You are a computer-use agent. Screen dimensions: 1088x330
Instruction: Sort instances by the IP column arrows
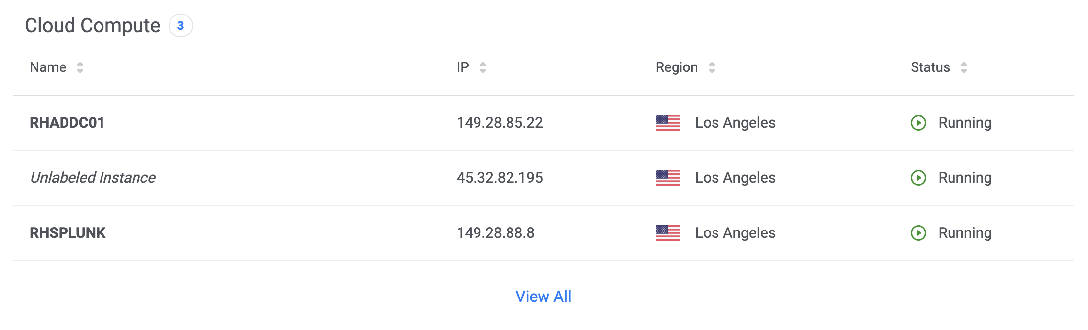click(x=483, y=67)
